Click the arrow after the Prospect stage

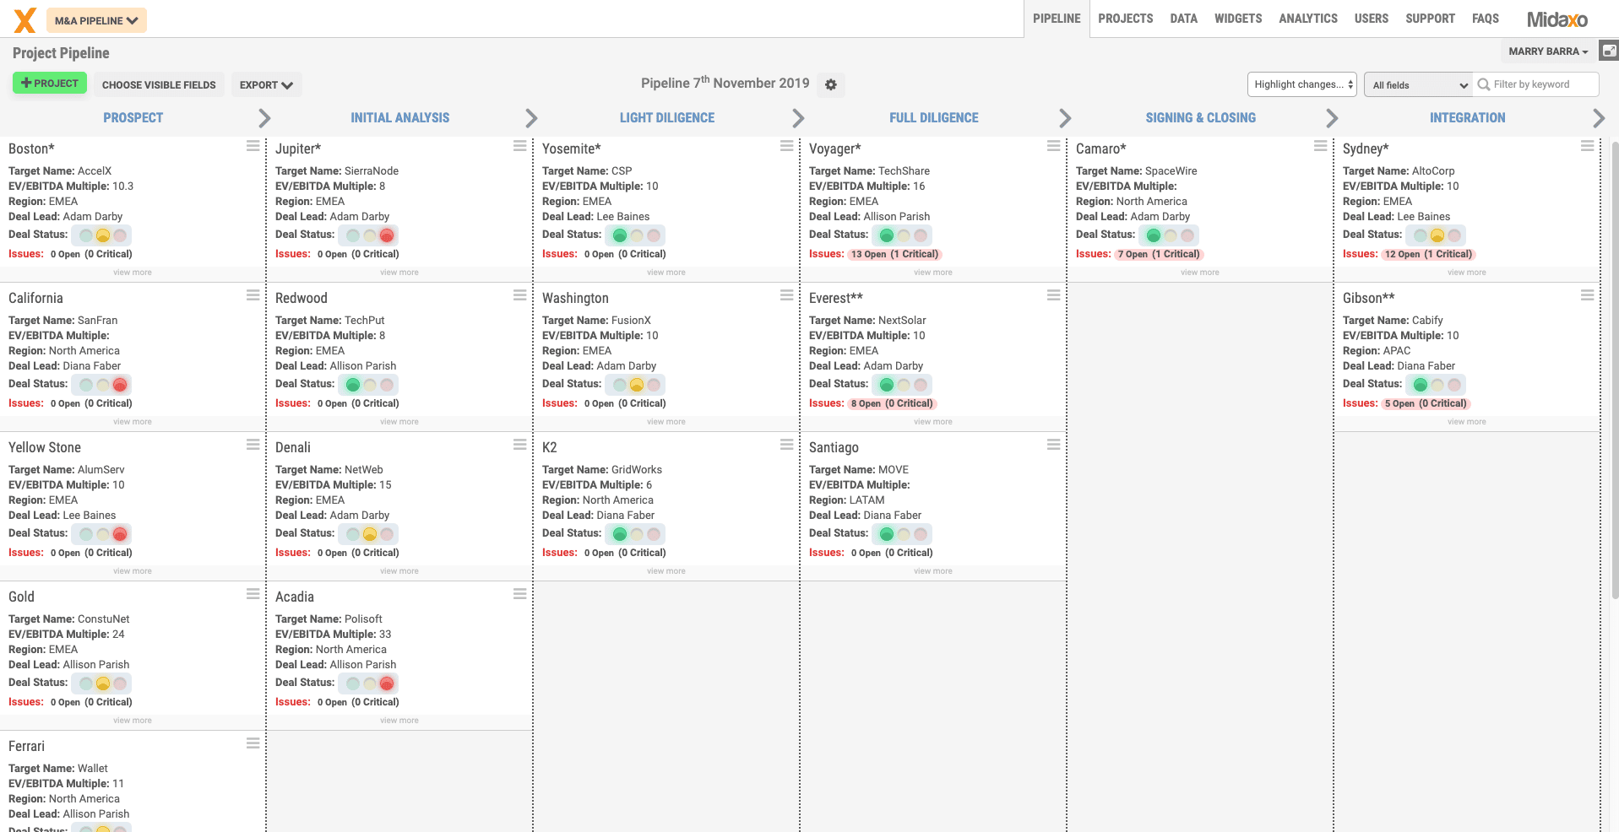264,118
